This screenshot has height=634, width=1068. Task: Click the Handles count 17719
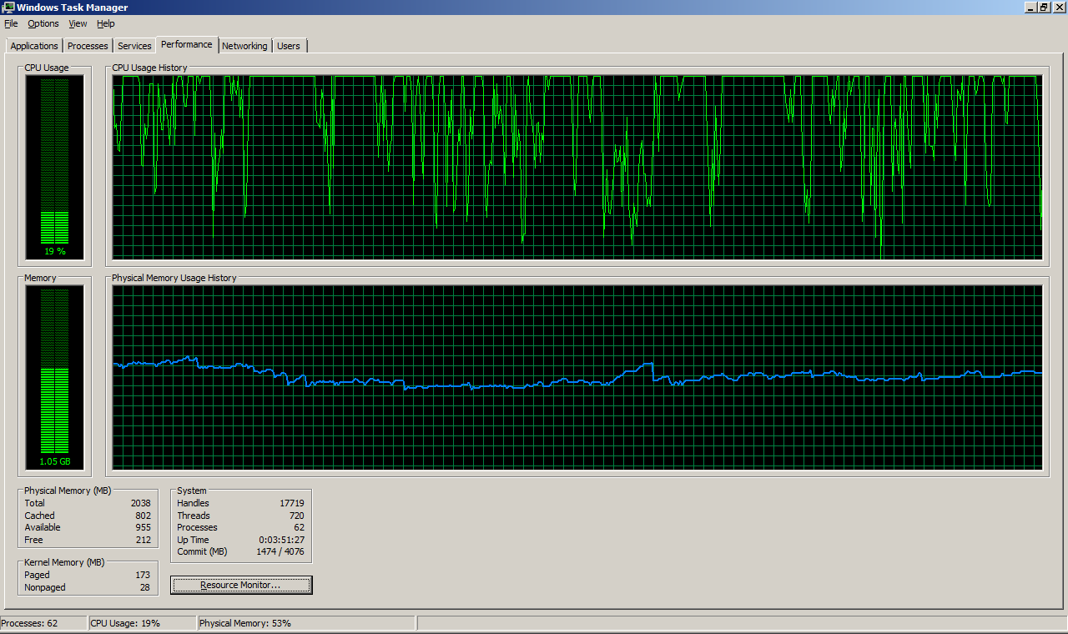point(292,503)
